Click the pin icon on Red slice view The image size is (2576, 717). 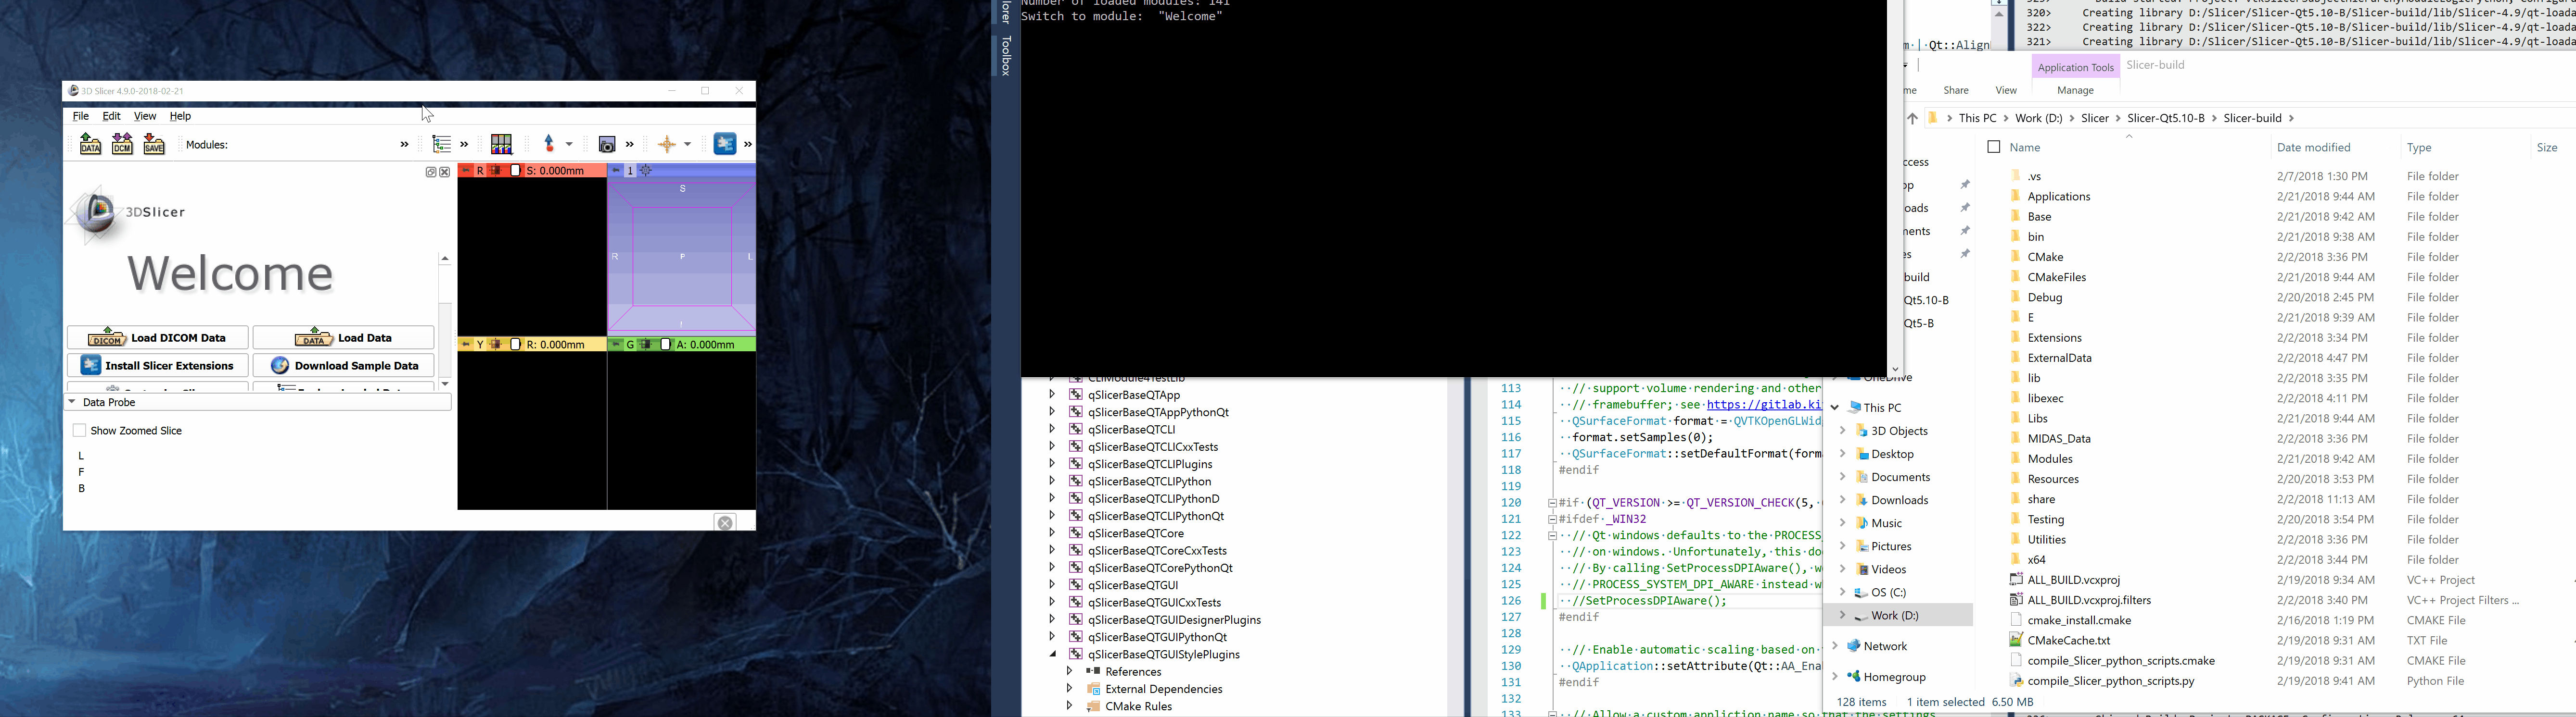(x=466, y=171)
